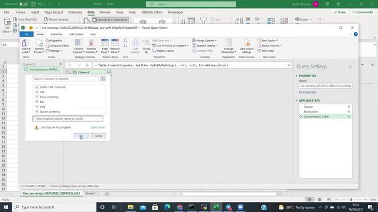Click the Choose Columns icon
The image size is (378, 212).
79,43
